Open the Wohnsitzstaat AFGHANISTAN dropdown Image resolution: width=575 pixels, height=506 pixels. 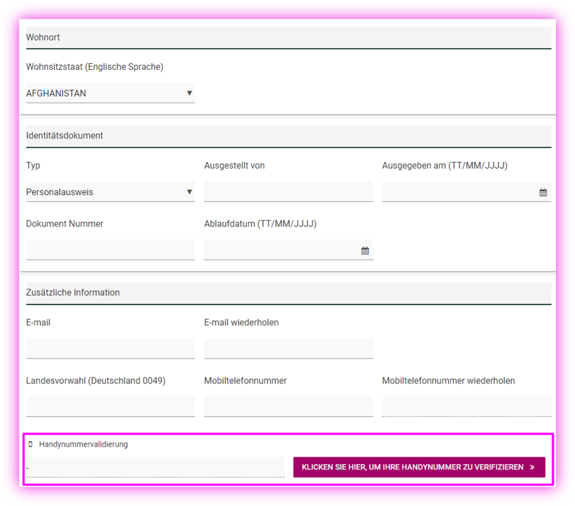[x=110, y=93]
